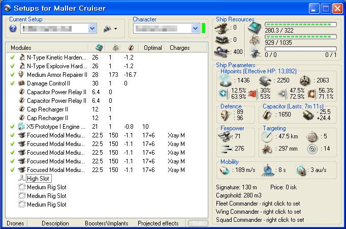Open the Drones tab
346x229 pixels.
[15, 223]
